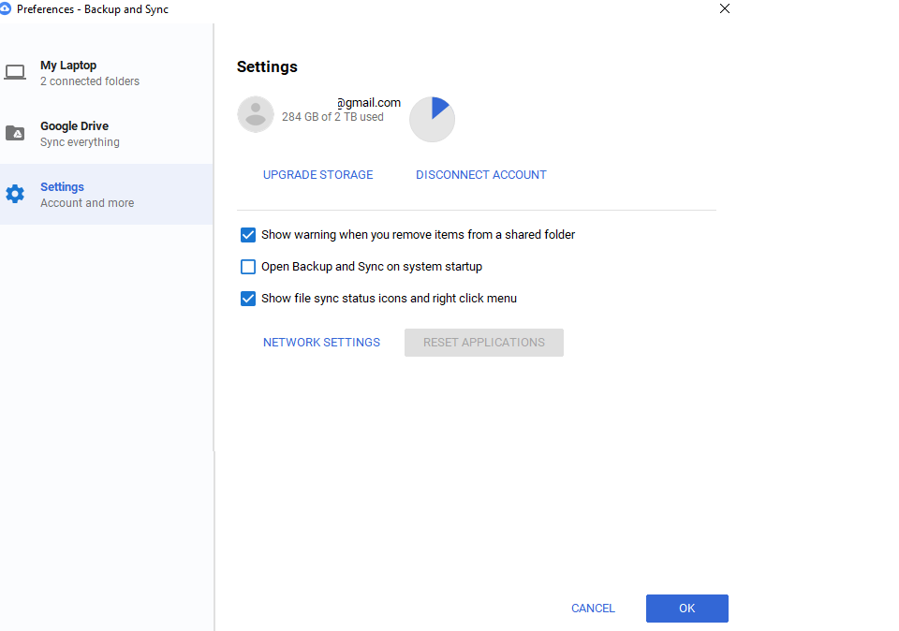This screenshot has height=631, width=899.
Task: Click the laptop icon beside My Laptop
Action: click(x=15, y=72)
